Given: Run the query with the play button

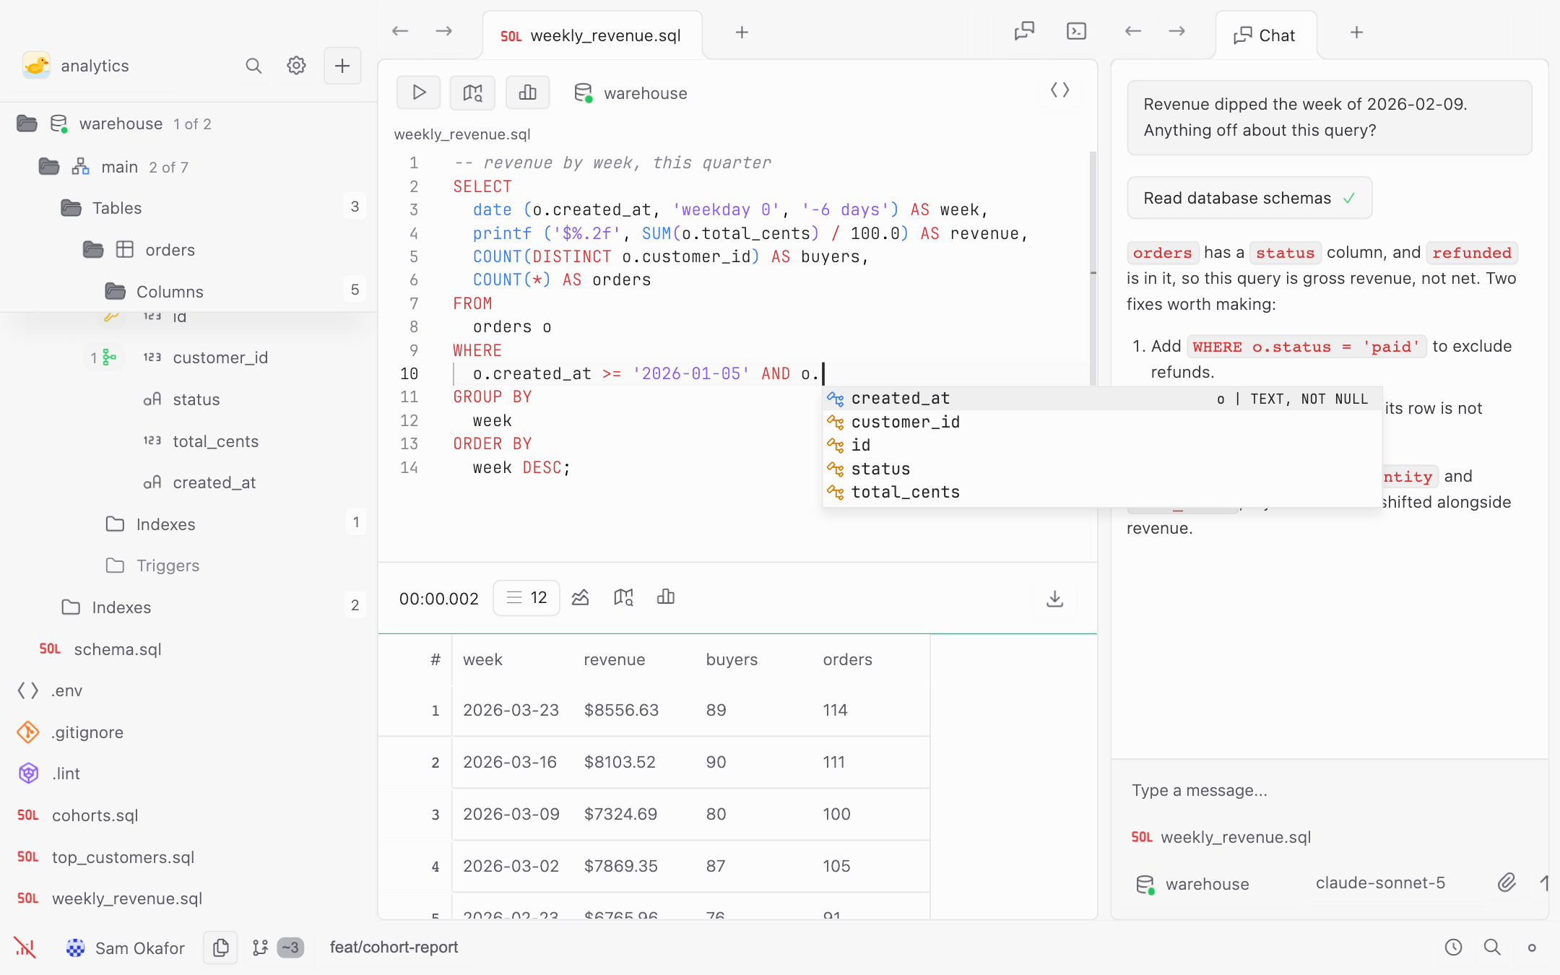Looking at the screenshot, I should click(x=418, y=92).
